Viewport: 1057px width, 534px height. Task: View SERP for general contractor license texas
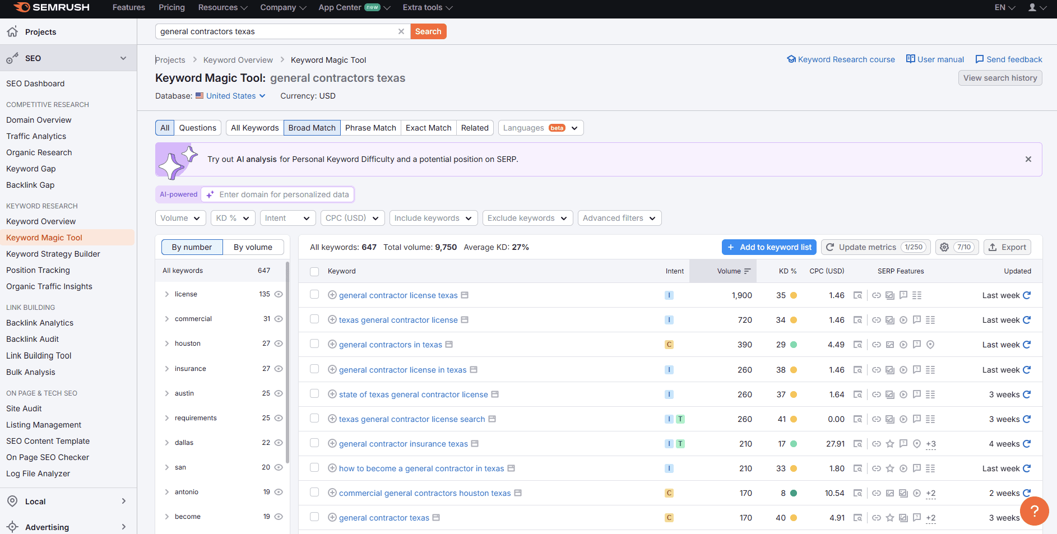coord(857,295)
